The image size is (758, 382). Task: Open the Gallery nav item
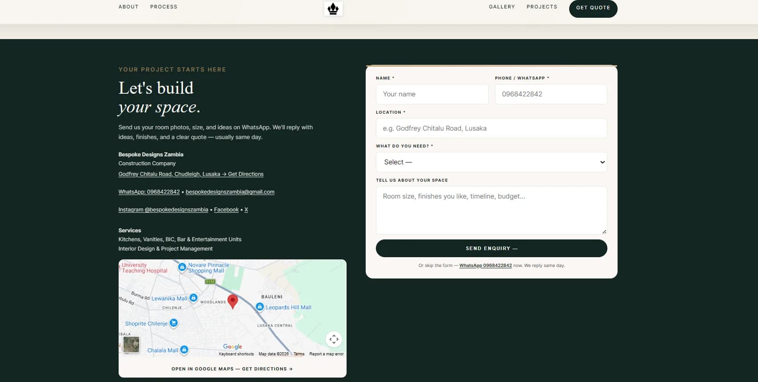click(x=502, y=7)
